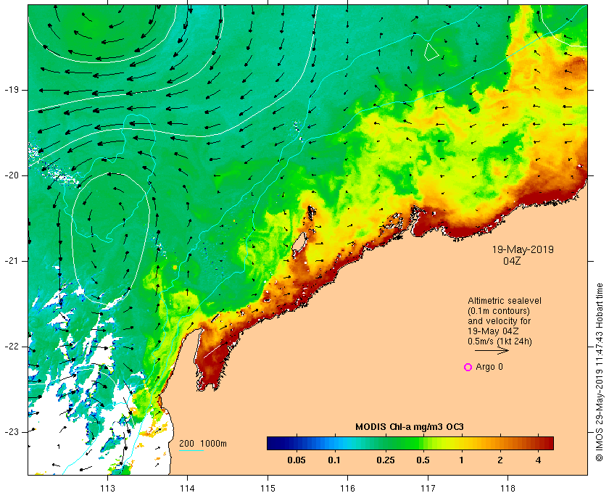Click the yellow section of the colorbar
This screenshot has width=609, height=493.
(447, 443)
